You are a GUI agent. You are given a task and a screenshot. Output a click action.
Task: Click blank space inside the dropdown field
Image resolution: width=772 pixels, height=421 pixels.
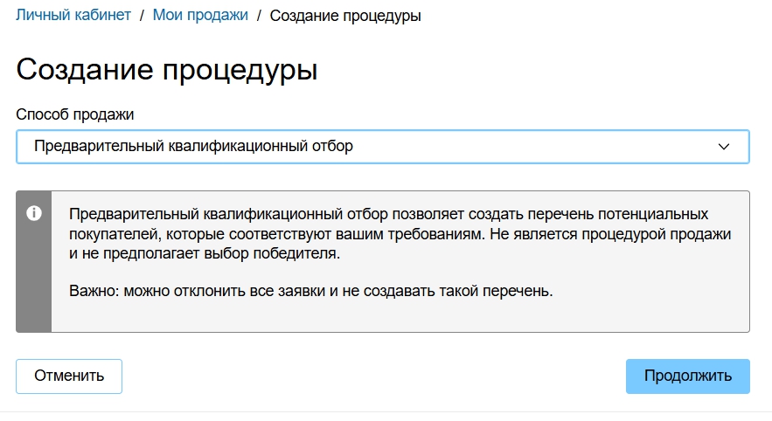pos(542,147)
